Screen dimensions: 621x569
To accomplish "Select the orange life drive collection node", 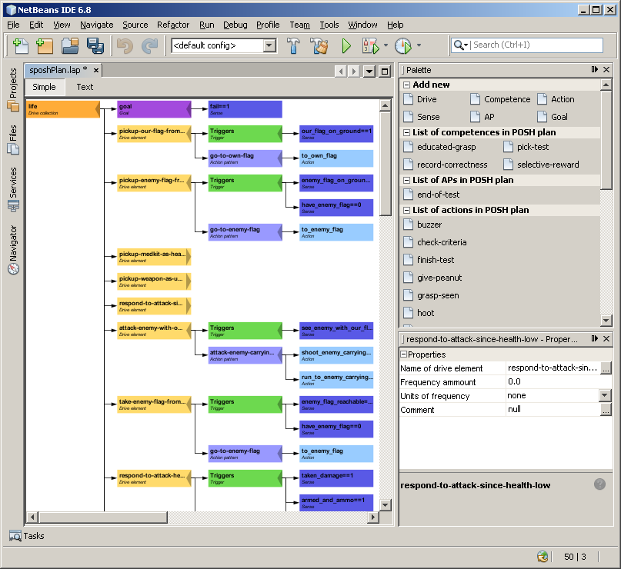I will point(63,109).
